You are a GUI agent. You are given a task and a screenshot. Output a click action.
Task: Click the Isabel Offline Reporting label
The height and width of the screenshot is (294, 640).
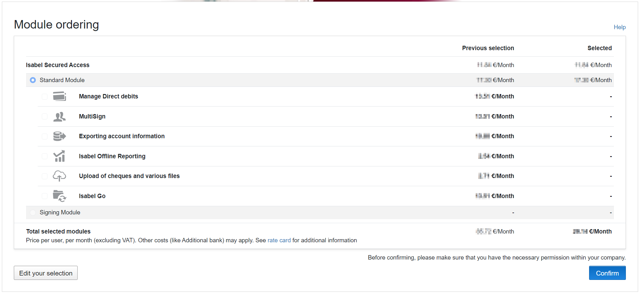112,156
